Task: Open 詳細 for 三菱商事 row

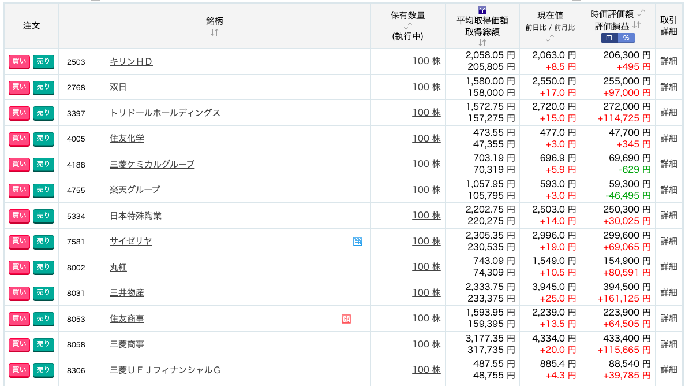Action: point(669,344)
